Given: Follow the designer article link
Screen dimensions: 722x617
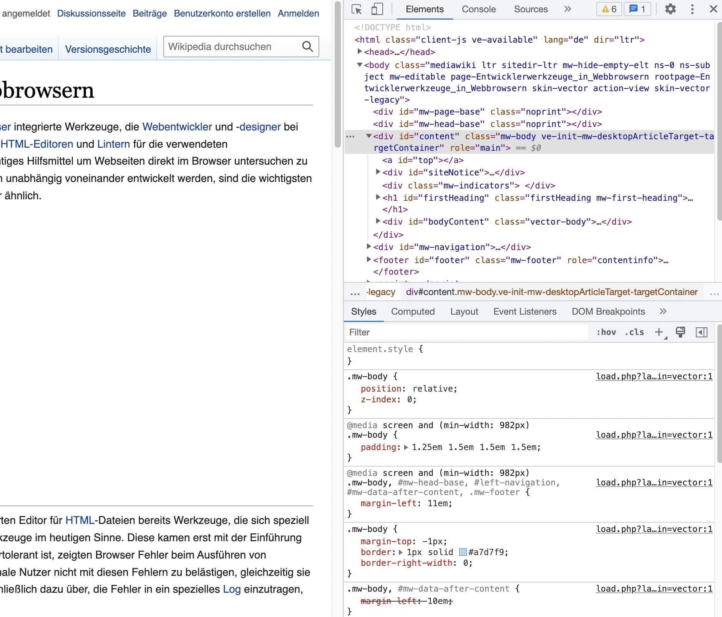Looking at the screenshot, I should point(260,127).
